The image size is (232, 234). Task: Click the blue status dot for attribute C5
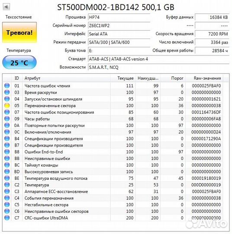point(7,205)
